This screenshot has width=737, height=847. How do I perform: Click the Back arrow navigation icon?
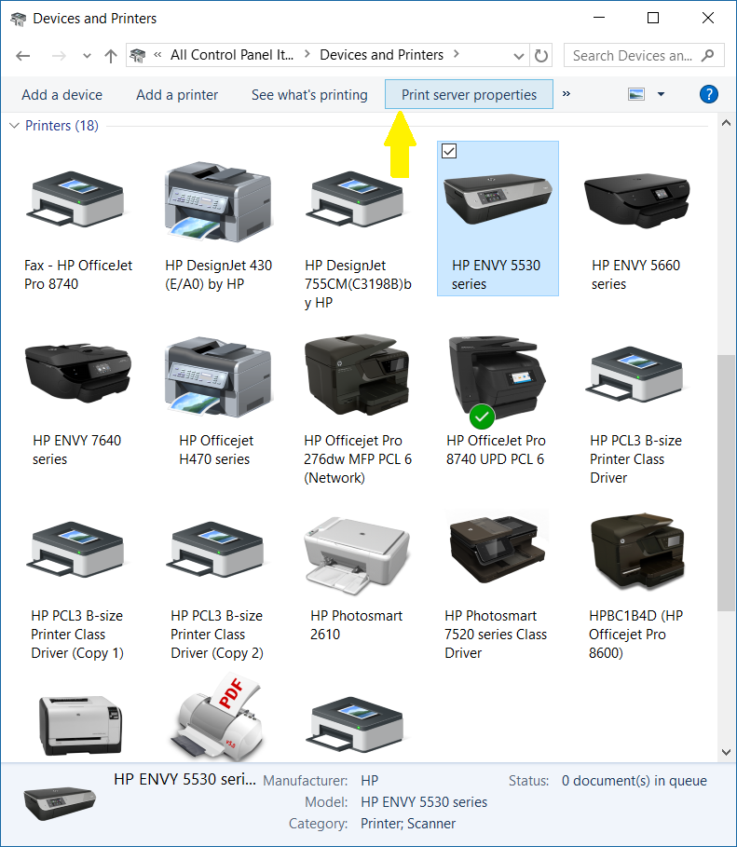coord(22,56)
